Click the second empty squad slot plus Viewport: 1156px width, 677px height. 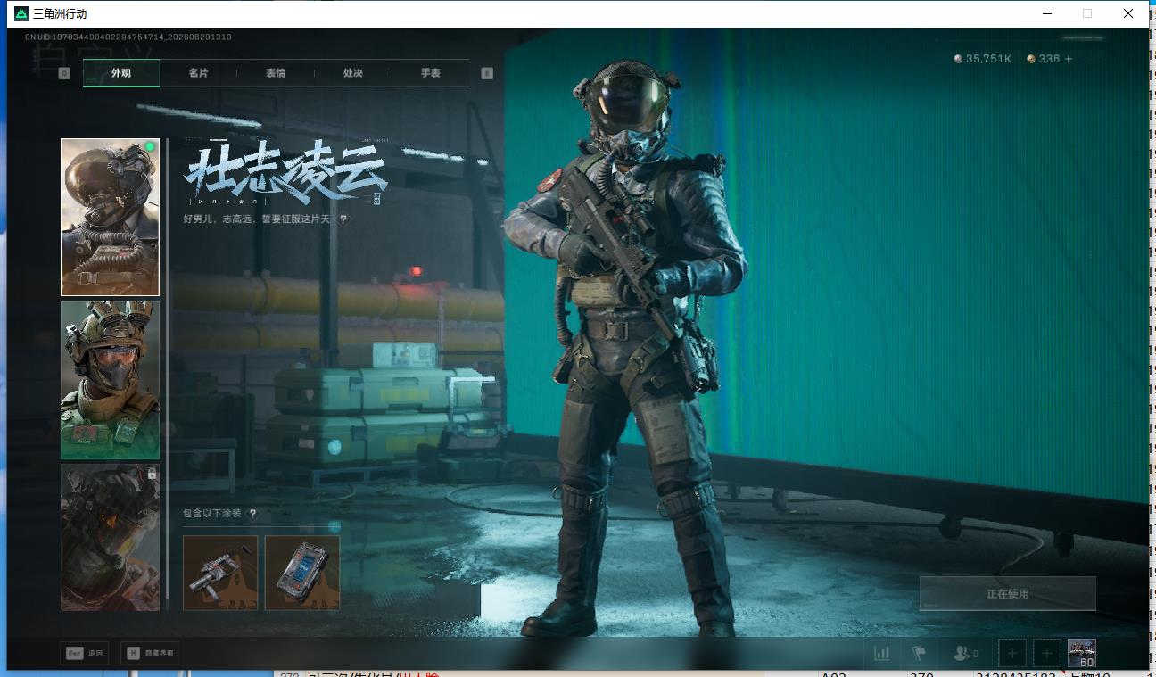(x=1047, y=653)
